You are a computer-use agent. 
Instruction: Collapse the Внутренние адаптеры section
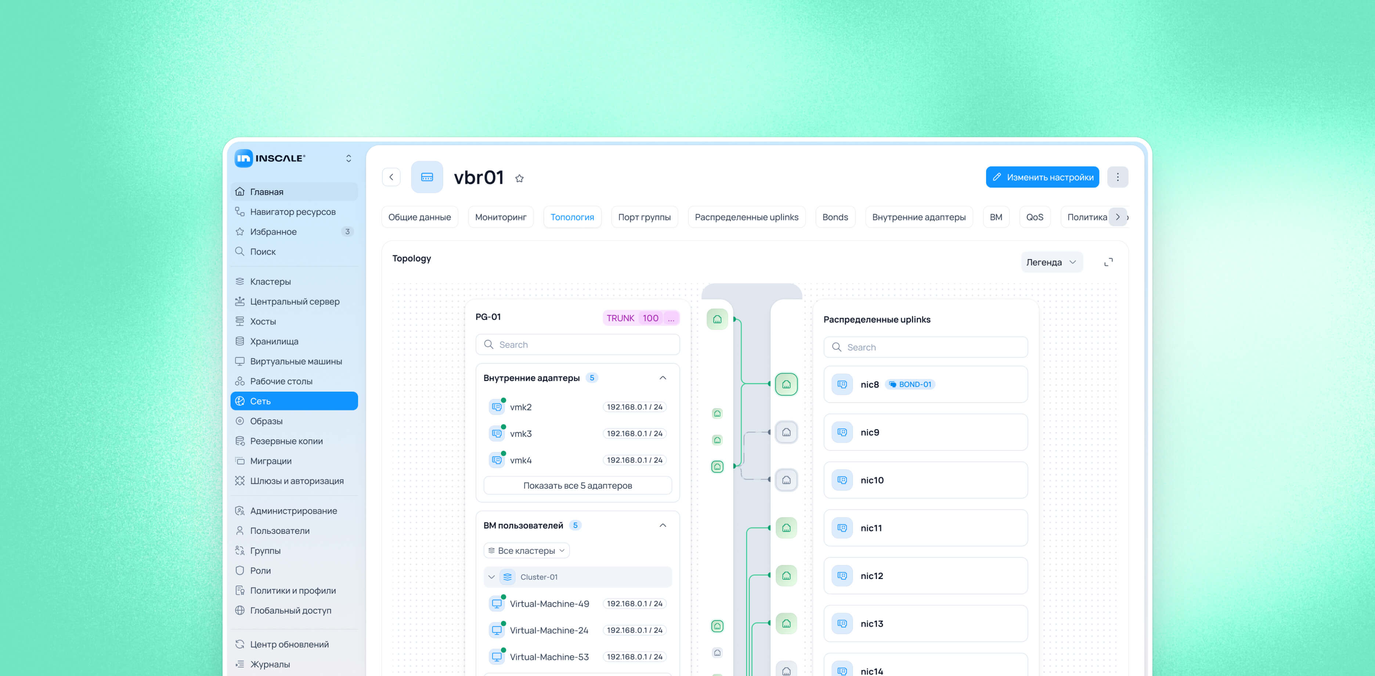pyautogui.click(x=663, y=378)
